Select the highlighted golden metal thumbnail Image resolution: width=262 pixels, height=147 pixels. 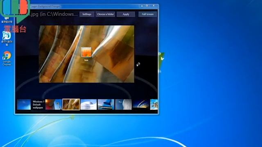point(71,105)
